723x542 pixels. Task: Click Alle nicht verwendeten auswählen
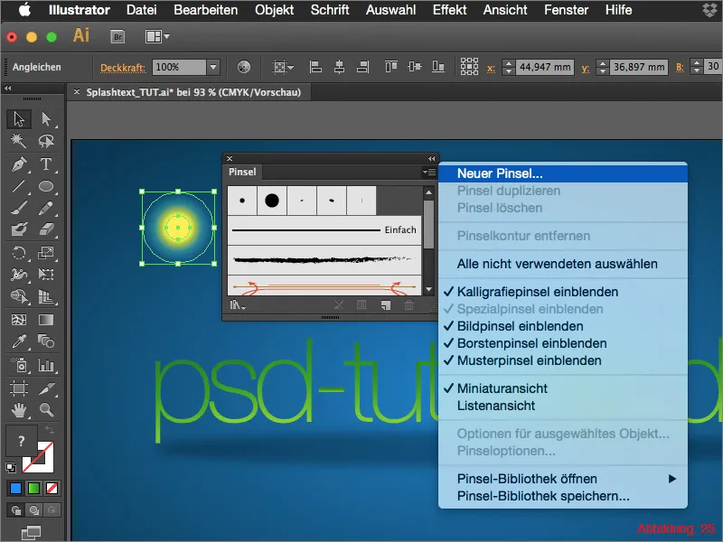pyautogui.click(x=557, y=264)
